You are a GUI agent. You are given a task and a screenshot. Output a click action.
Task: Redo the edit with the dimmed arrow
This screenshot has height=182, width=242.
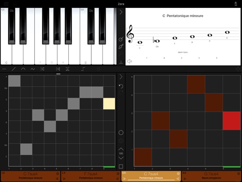(x=121, y=92)
